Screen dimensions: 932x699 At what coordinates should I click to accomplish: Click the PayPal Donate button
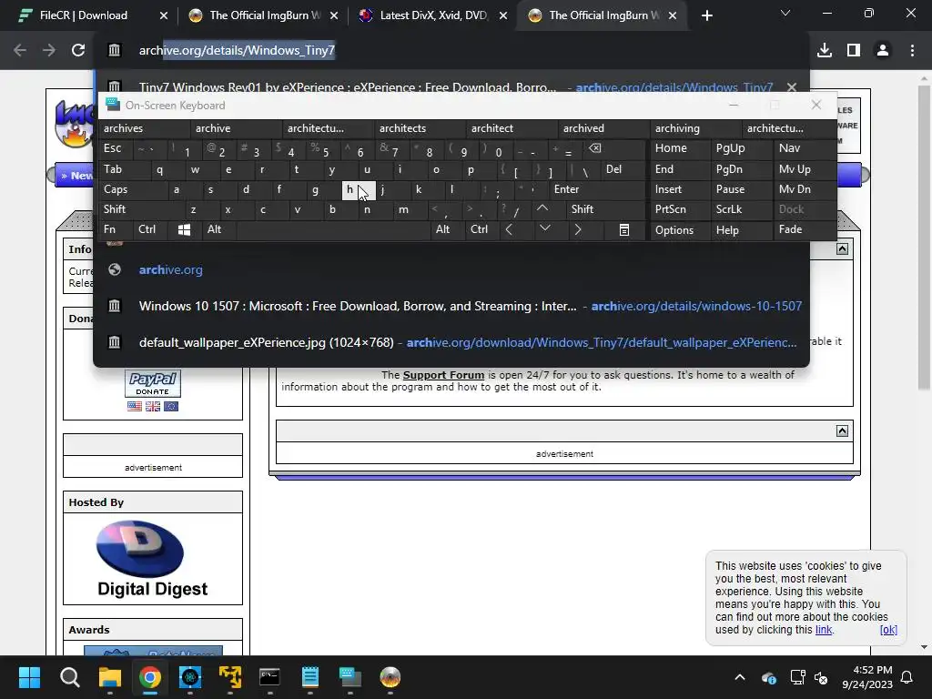pos(153,383)
